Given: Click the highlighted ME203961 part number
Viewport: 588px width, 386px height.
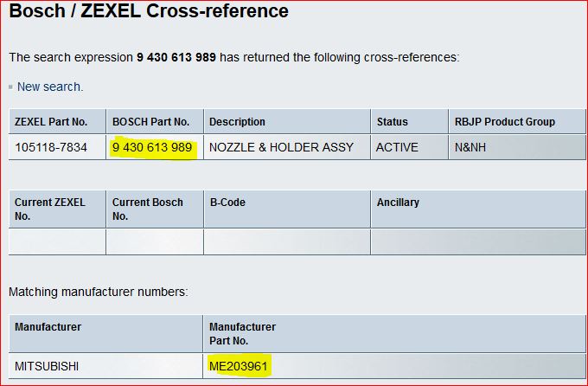Looking at the screenshot, I should tap(240, 366).
